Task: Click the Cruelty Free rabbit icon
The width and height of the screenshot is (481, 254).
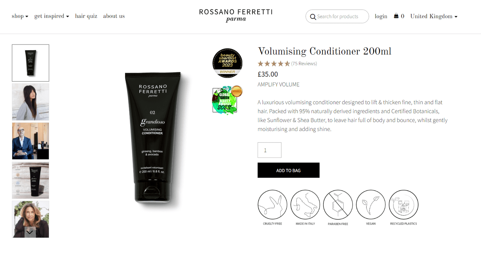Action: coord(272,204)
